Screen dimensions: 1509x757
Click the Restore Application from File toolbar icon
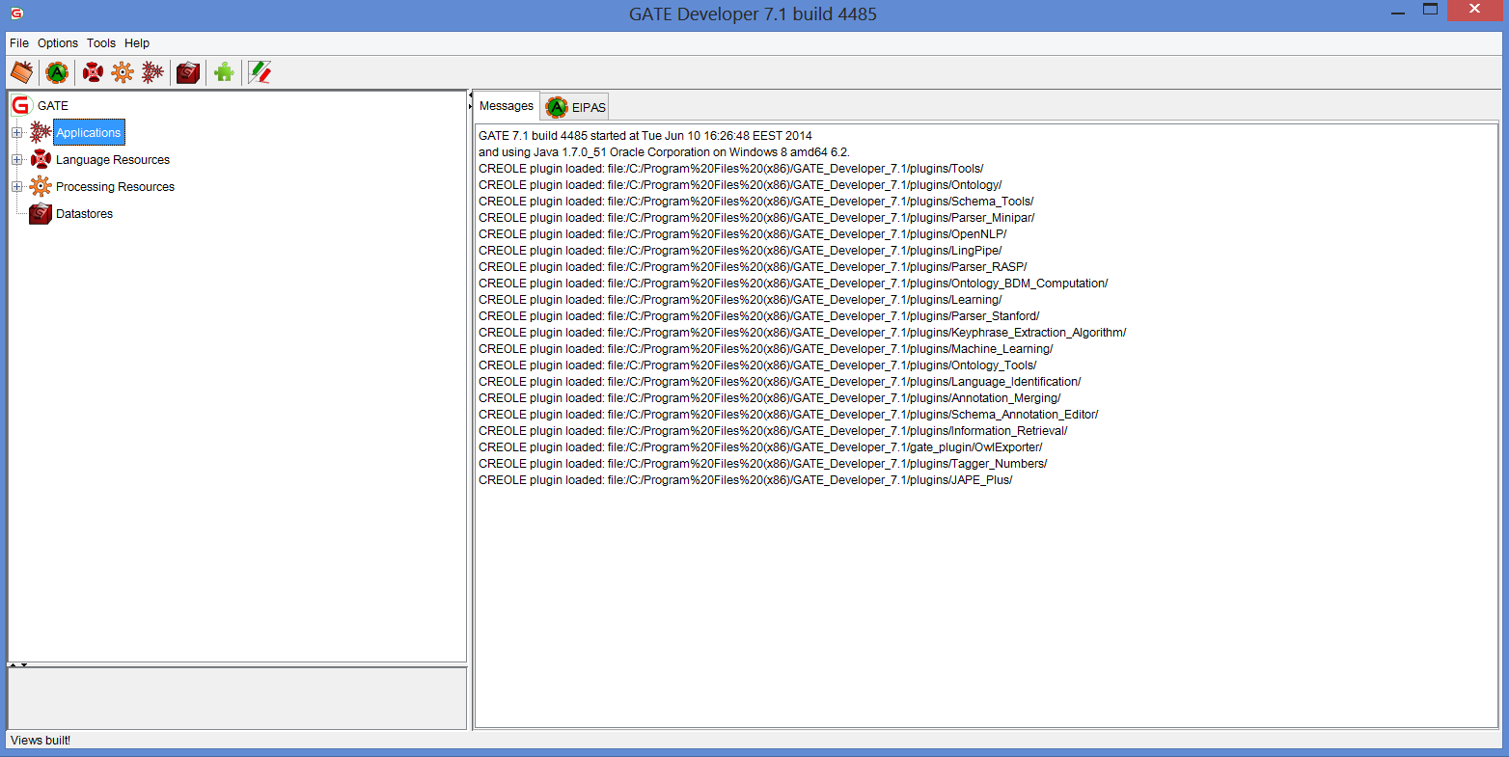coord(21,72)
